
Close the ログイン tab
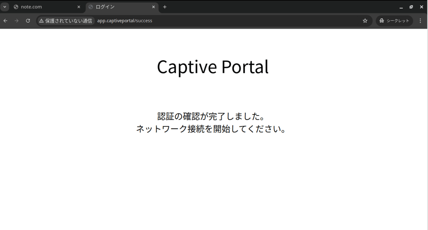[153, 6]
